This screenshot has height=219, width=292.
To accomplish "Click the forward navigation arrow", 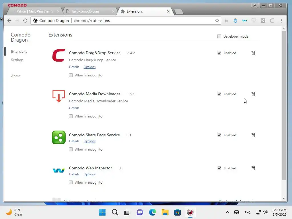I will (x=17, y=21).
